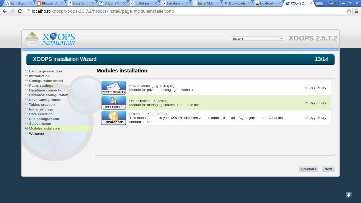
Task: Select No for the User Profile module
Action: pos(319,103)
